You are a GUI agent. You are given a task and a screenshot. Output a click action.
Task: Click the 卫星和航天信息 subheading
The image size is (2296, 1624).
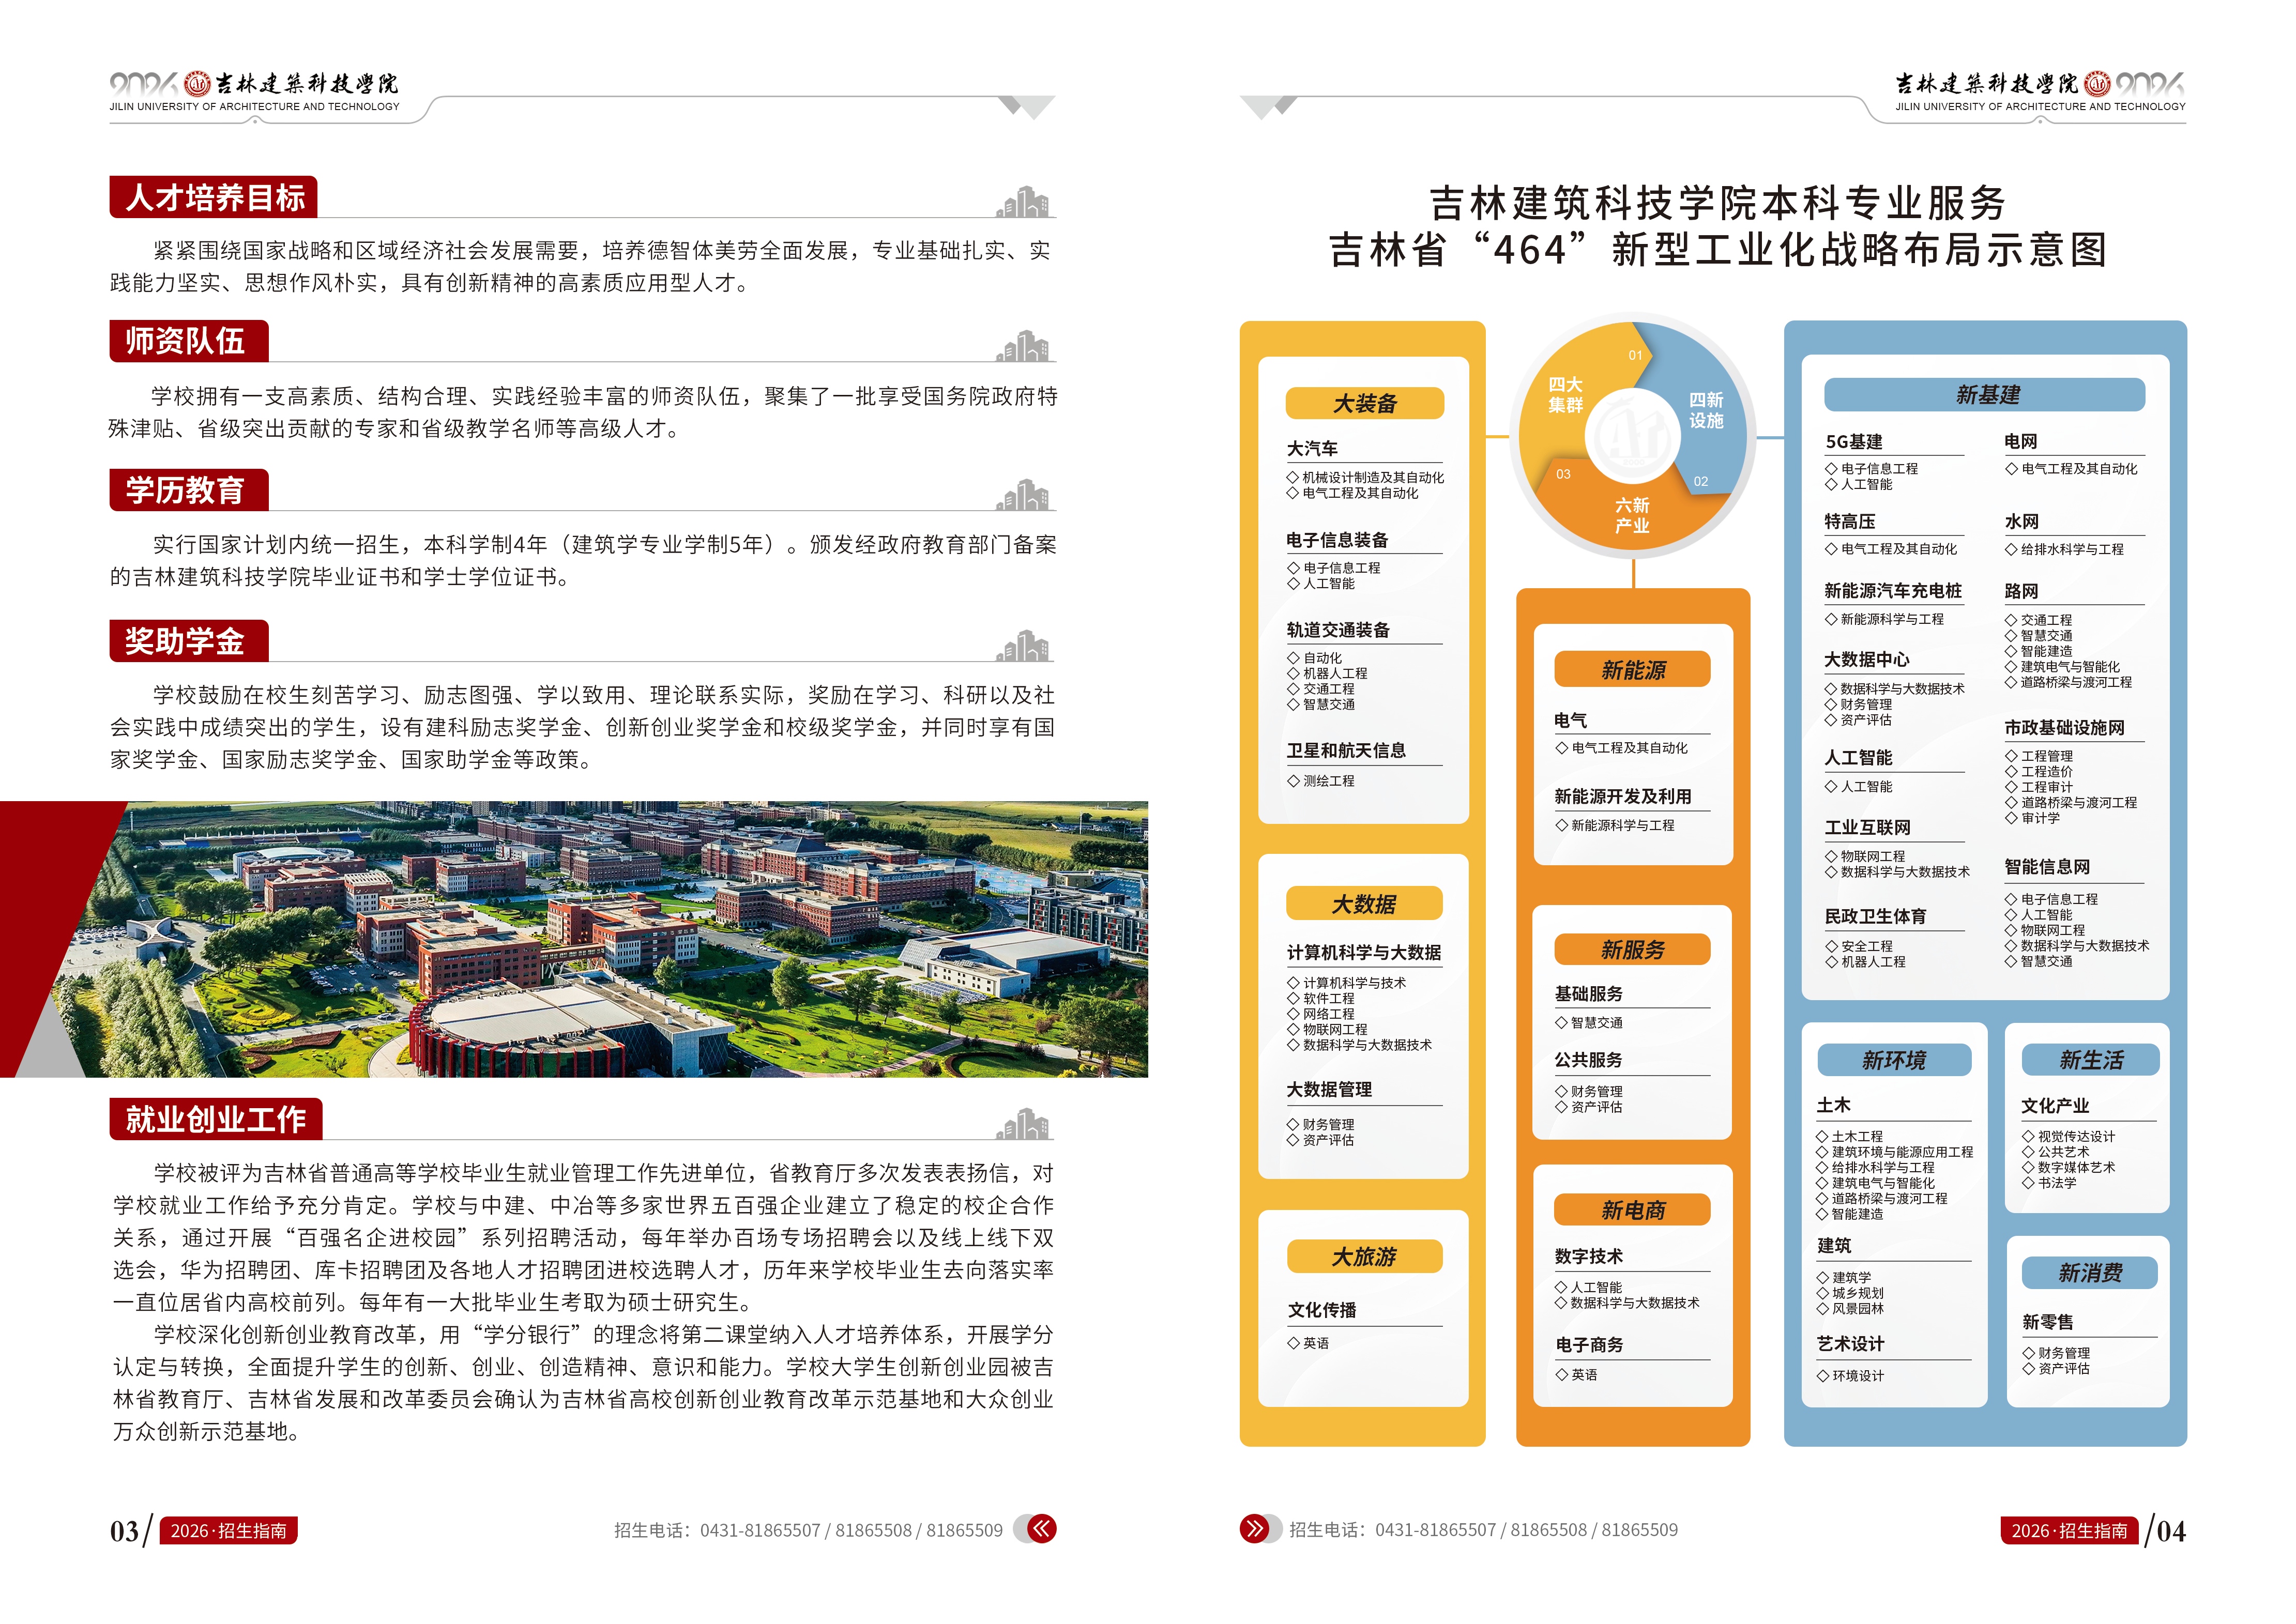tap(1346, 750)
